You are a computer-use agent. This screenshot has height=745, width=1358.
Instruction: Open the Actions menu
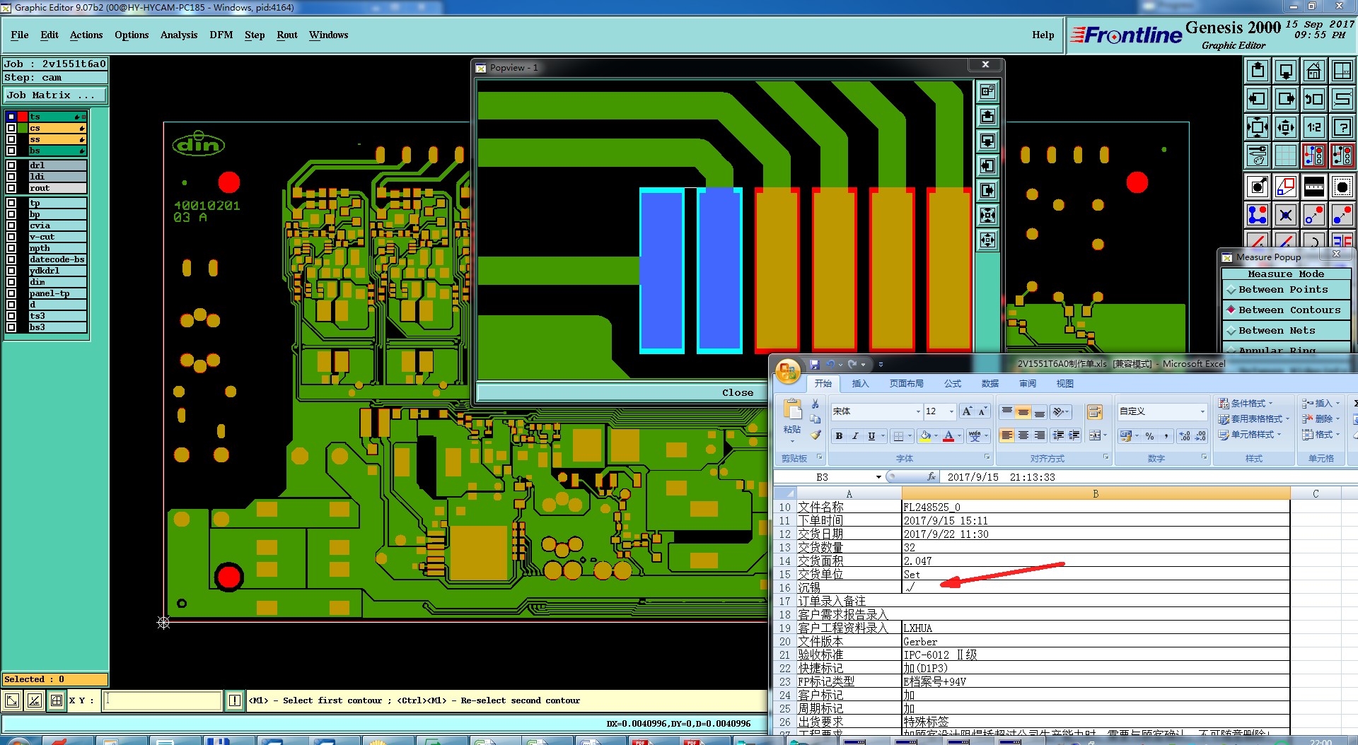coord(86,35)
